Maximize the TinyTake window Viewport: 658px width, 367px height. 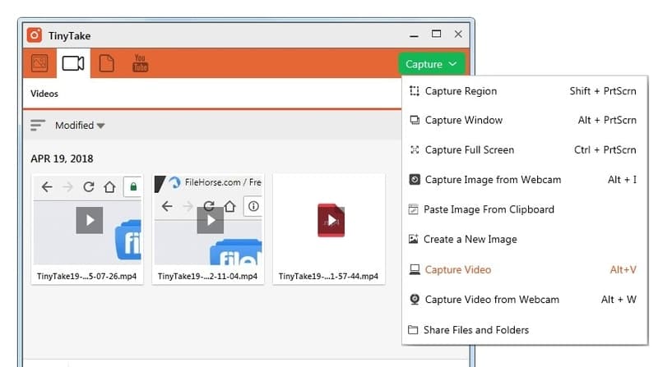coord(437,34)
